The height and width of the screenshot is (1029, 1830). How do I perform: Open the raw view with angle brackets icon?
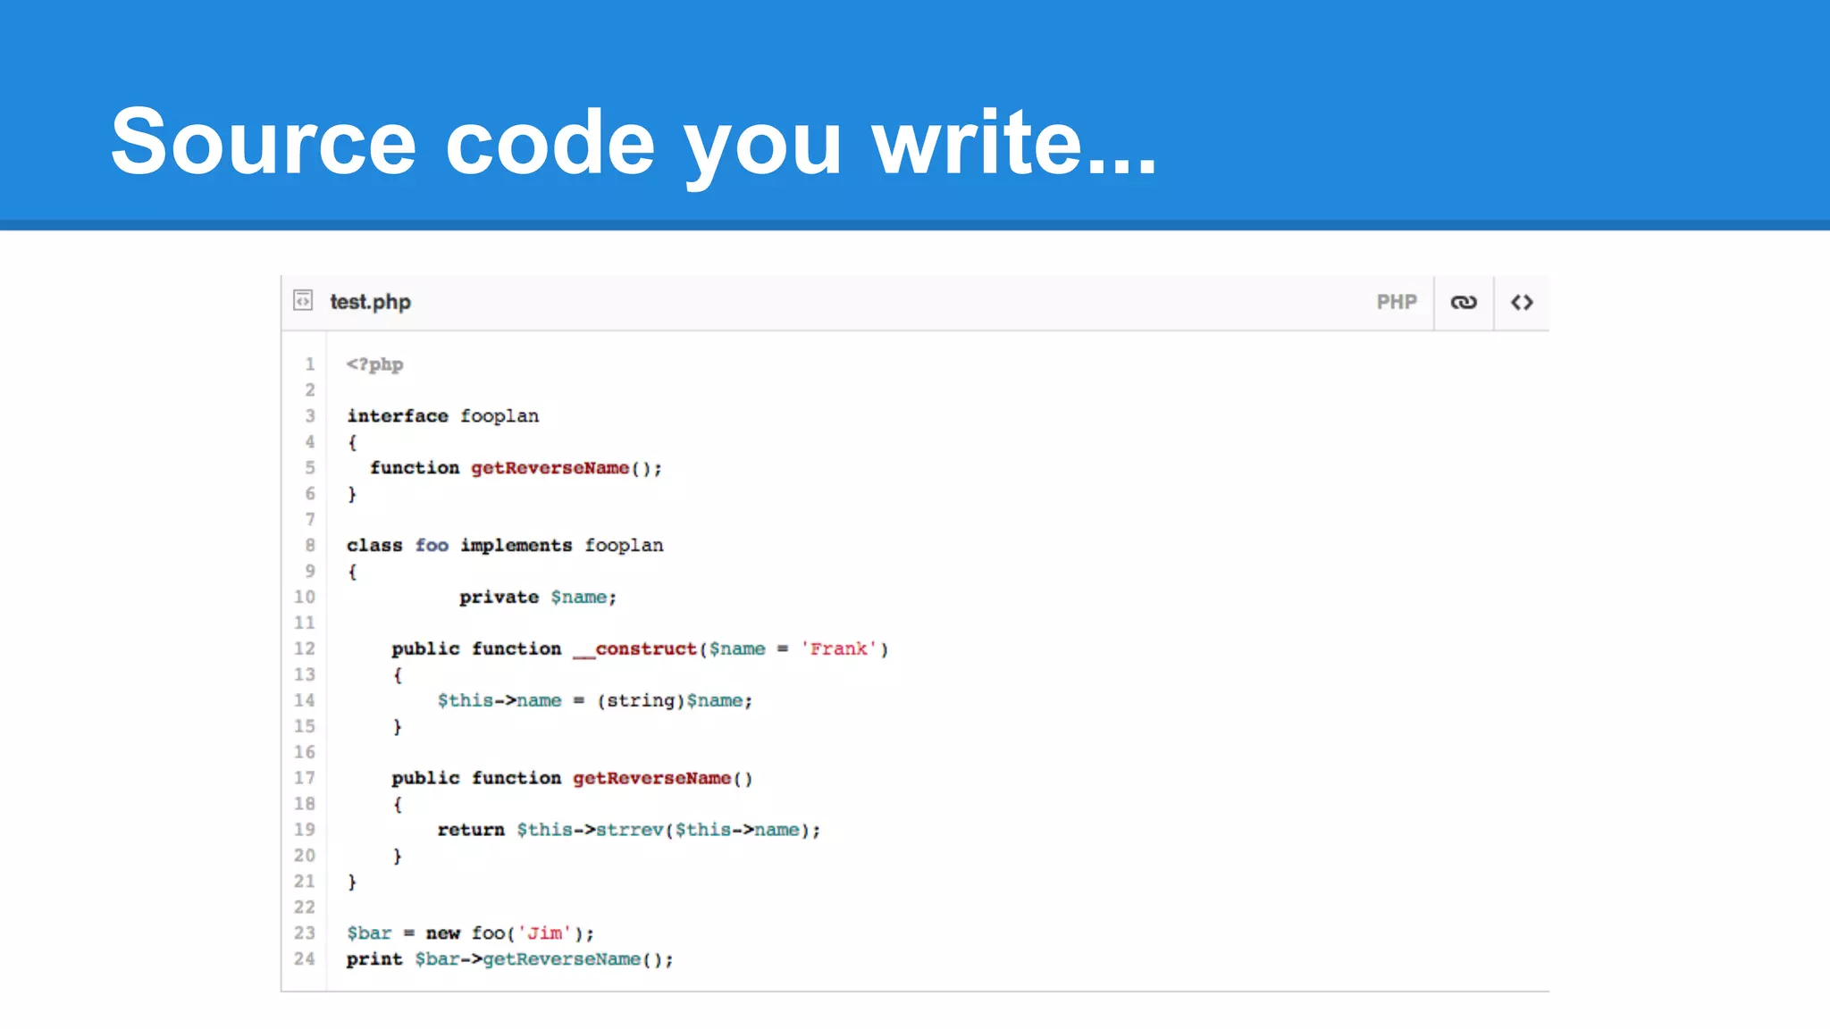[1522, 303]
